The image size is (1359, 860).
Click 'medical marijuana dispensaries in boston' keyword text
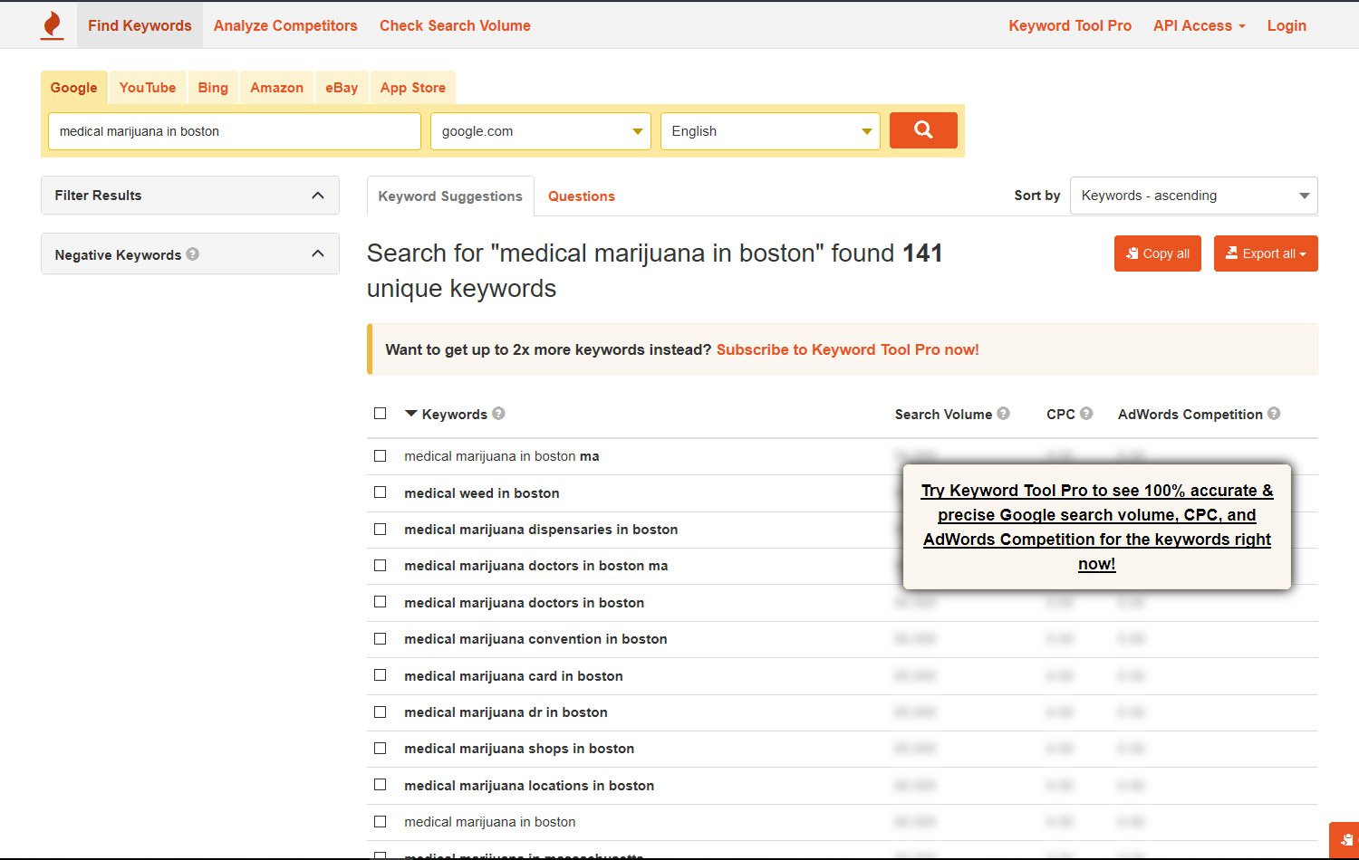click(x=541, y=530)
